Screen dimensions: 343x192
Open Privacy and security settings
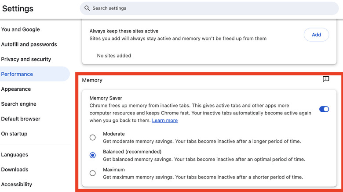click(x=26, y=59)
